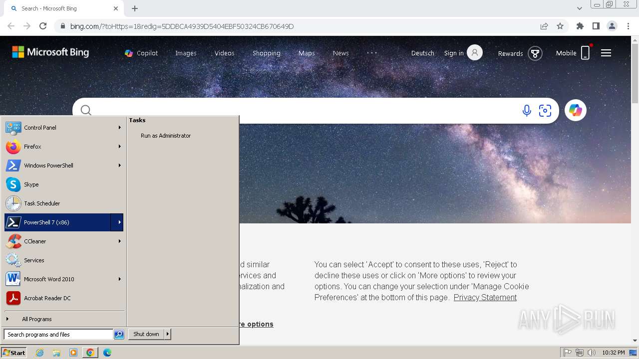Open Copilot link in Bing header
The width and height of the screenshot is (639, 359).
141,53
